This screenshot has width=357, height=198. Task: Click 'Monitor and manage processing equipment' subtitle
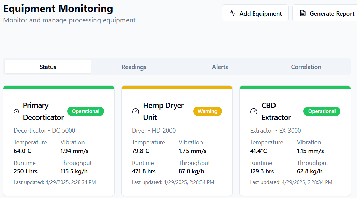coord(70,20)
